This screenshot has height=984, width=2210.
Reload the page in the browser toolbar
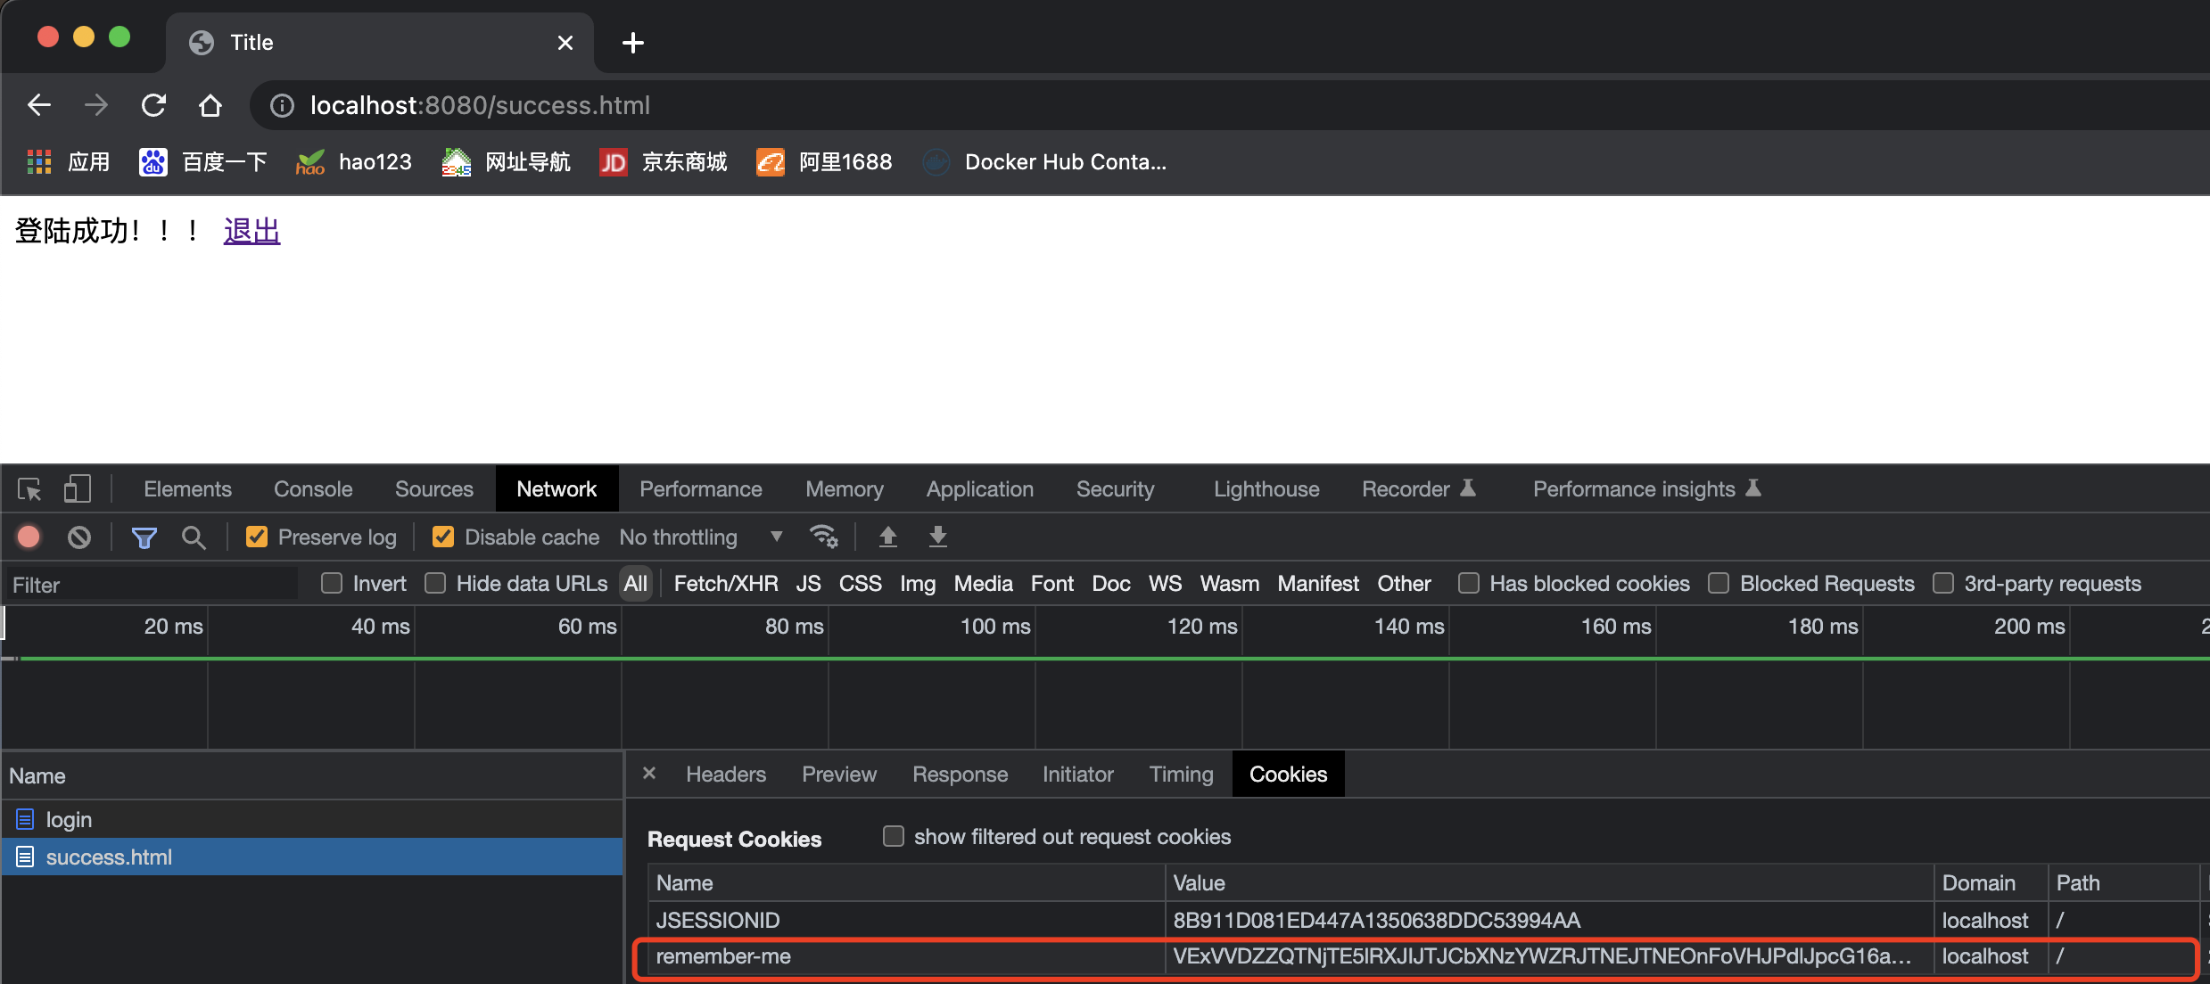pyautogui.click(x=153, y=105)
